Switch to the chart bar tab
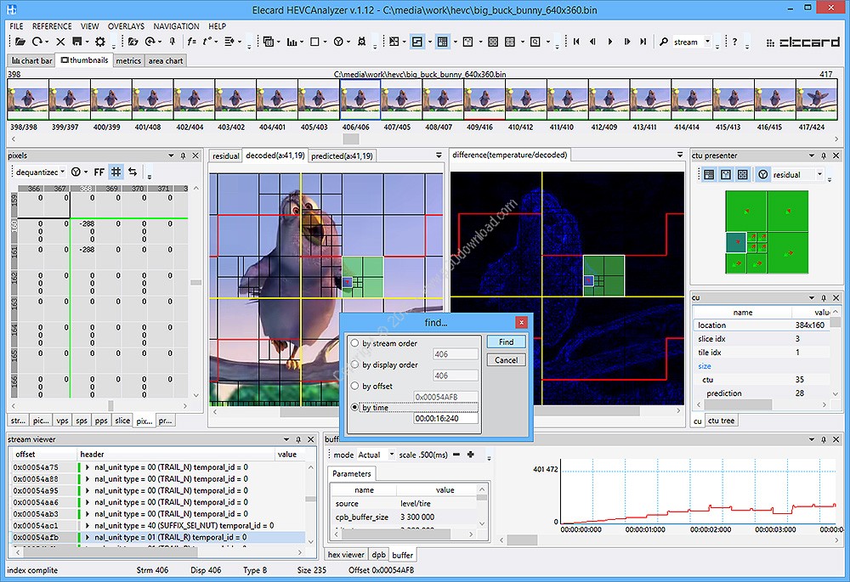The width and height of the screenshot is (850, 582). pyautogui.click(x=32, y=60)
